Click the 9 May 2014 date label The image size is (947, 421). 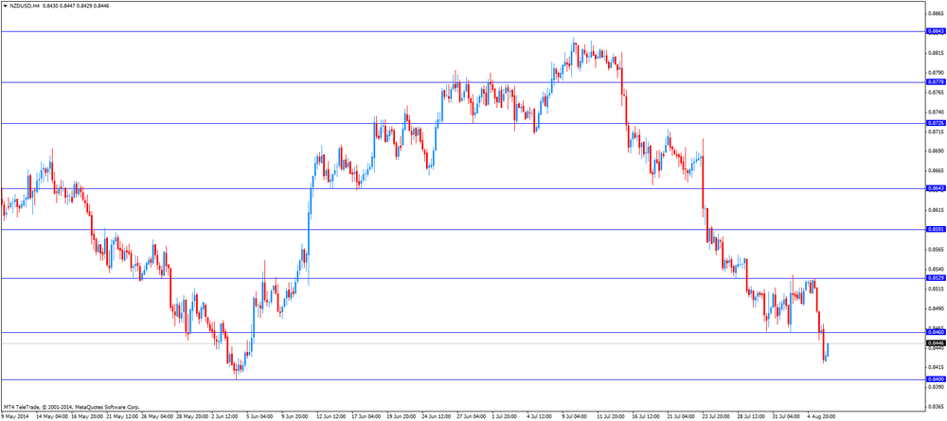(15, 417)
